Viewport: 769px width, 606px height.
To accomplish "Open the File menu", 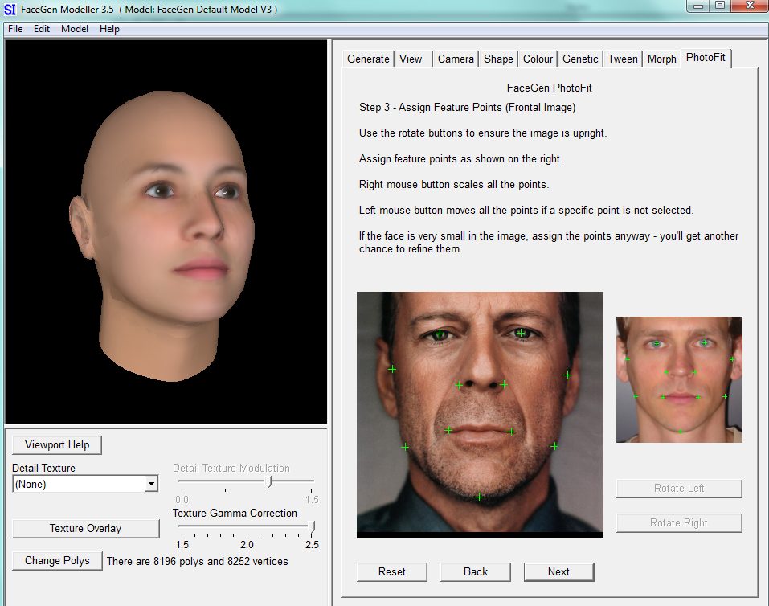I will tap(14, 28).
